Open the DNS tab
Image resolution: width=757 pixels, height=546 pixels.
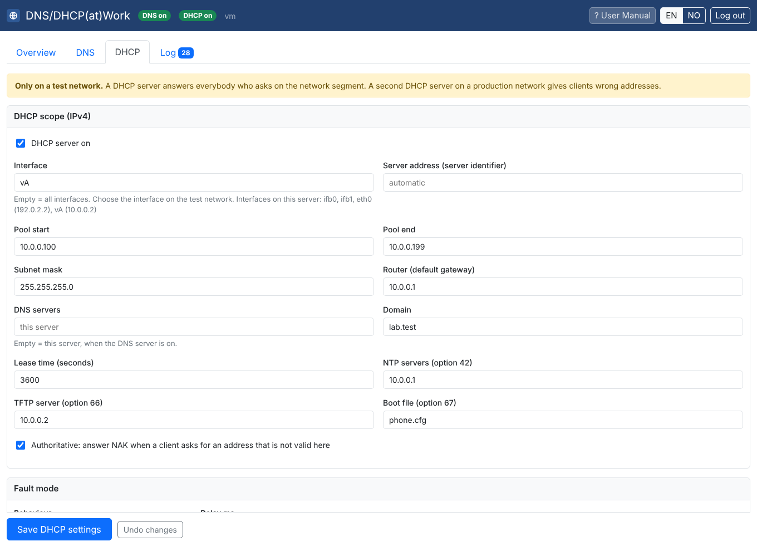coord(85,52)
